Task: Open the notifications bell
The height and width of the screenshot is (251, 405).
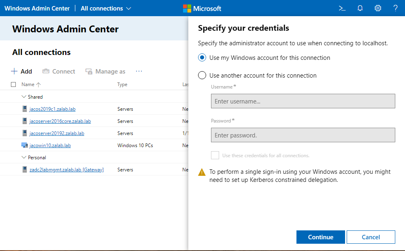Action: 360,8
